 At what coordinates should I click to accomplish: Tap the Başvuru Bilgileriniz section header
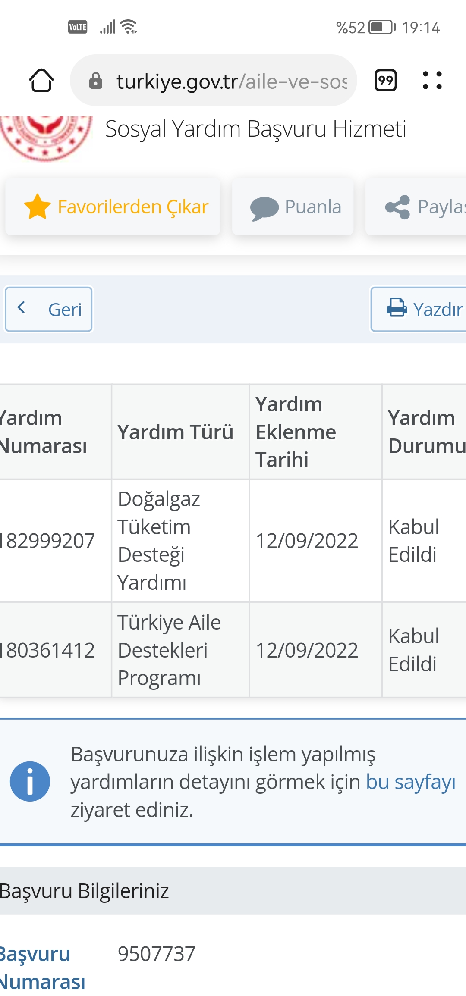(85, 891)
